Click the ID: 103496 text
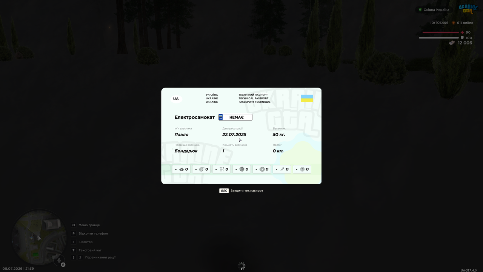The image size is (483, 272). (440, 23)
